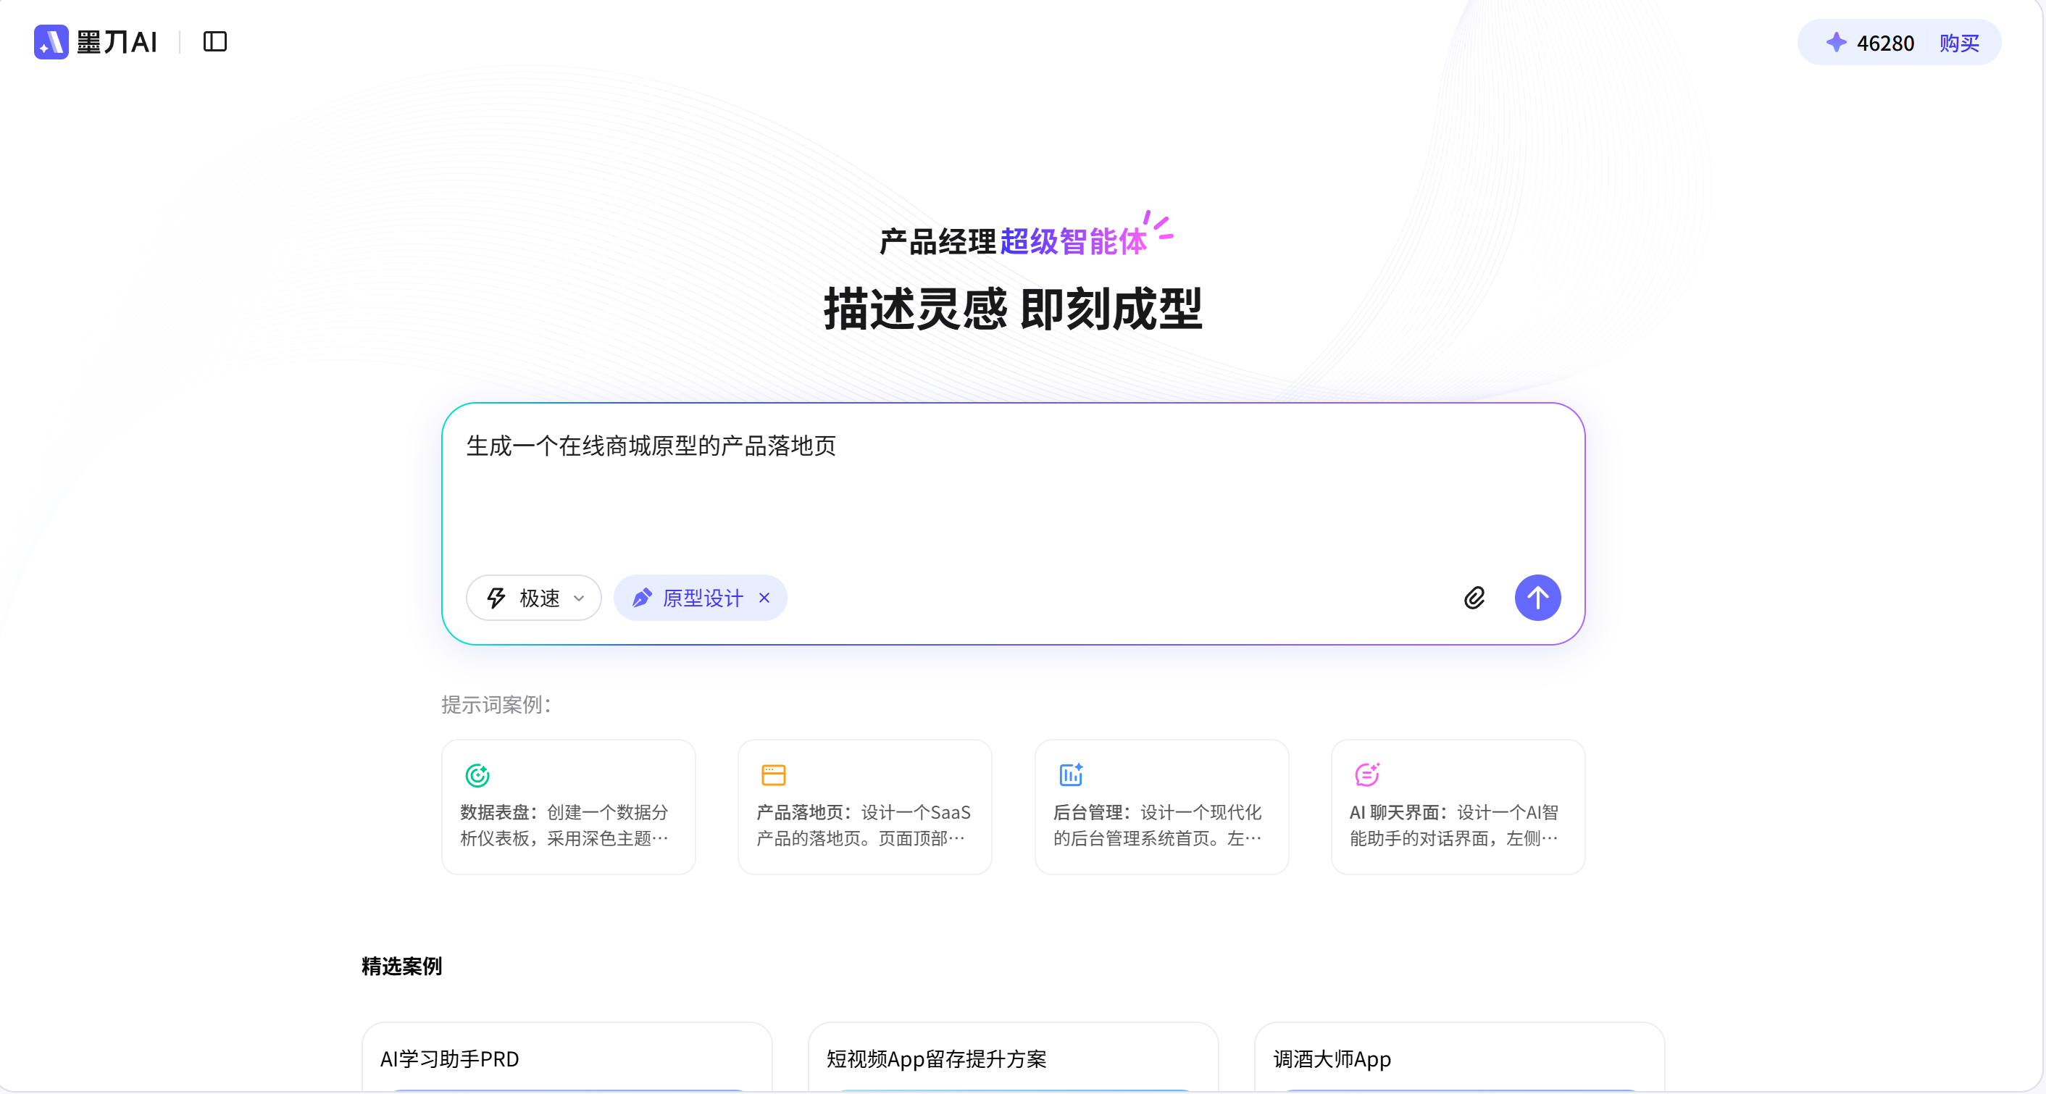Click the send arrow button
The width and height of the screenshot is (2046, 1094).
coord(1537,598)
